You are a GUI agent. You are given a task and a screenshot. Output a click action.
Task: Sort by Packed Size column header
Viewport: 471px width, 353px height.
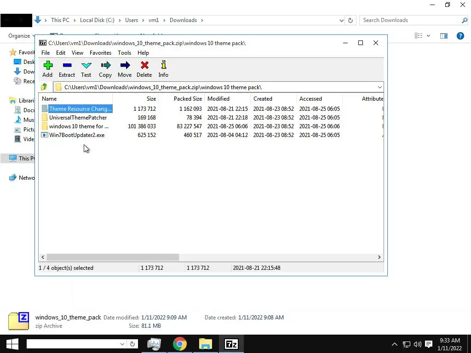181,99
